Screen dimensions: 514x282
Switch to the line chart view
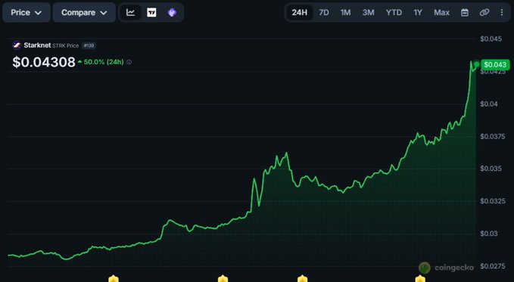pos(131,12)
